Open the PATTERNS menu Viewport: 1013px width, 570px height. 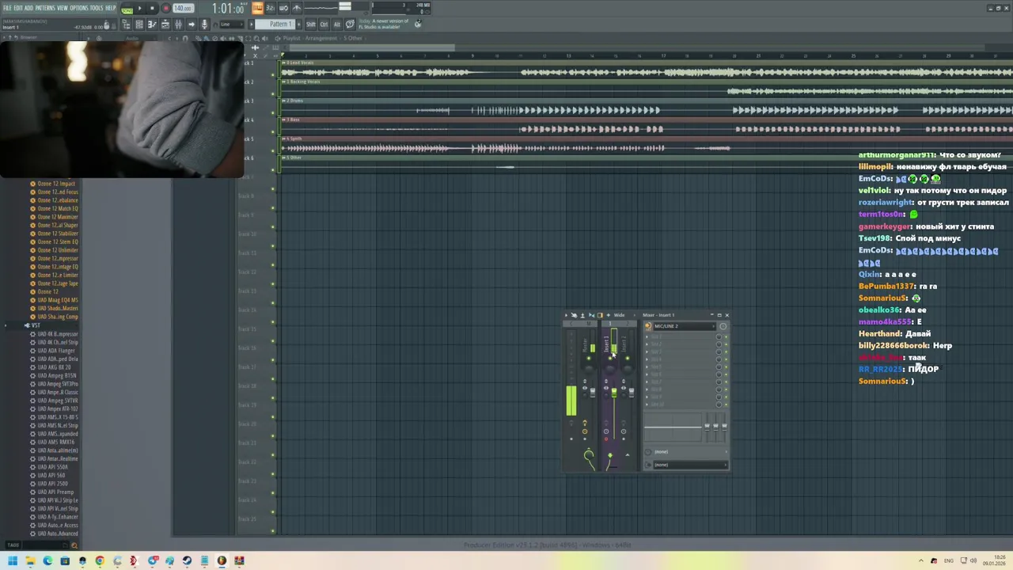tap(45, 8)
